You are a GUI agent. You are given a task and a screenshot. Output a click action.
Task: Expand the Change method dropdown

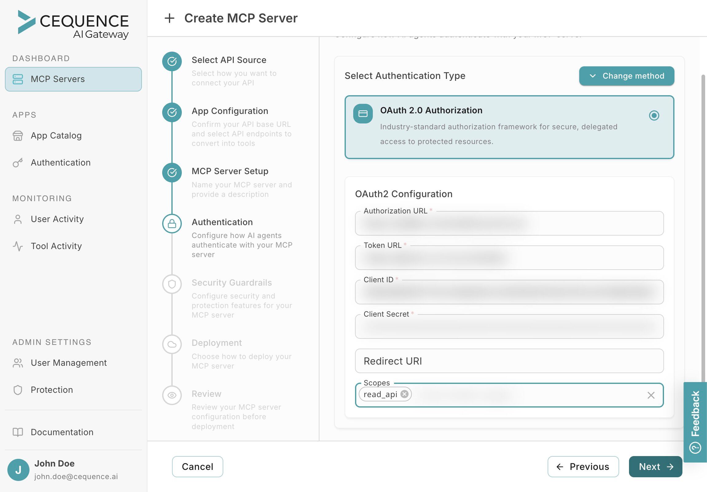click(626, 76)
